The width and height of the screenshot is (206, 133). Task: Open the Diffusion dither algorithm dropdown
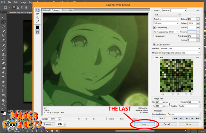[166, 24]
